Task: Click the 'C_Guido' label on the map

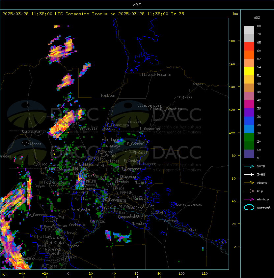Action: 40,164
